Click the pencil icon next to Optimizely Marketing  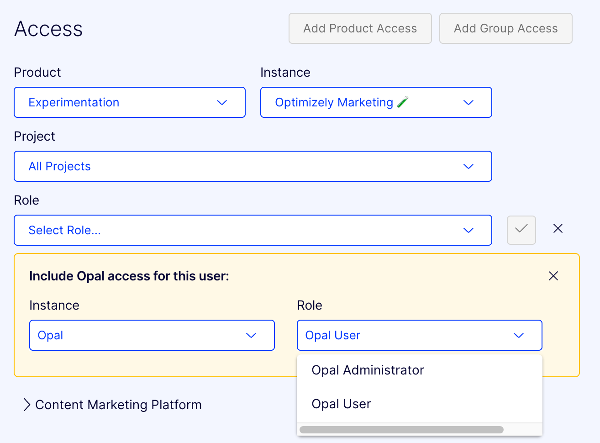401,102
